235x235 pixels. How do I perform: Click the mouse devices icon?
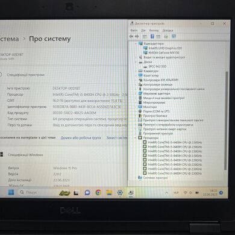pyautogui.click(x=140, y=98)
